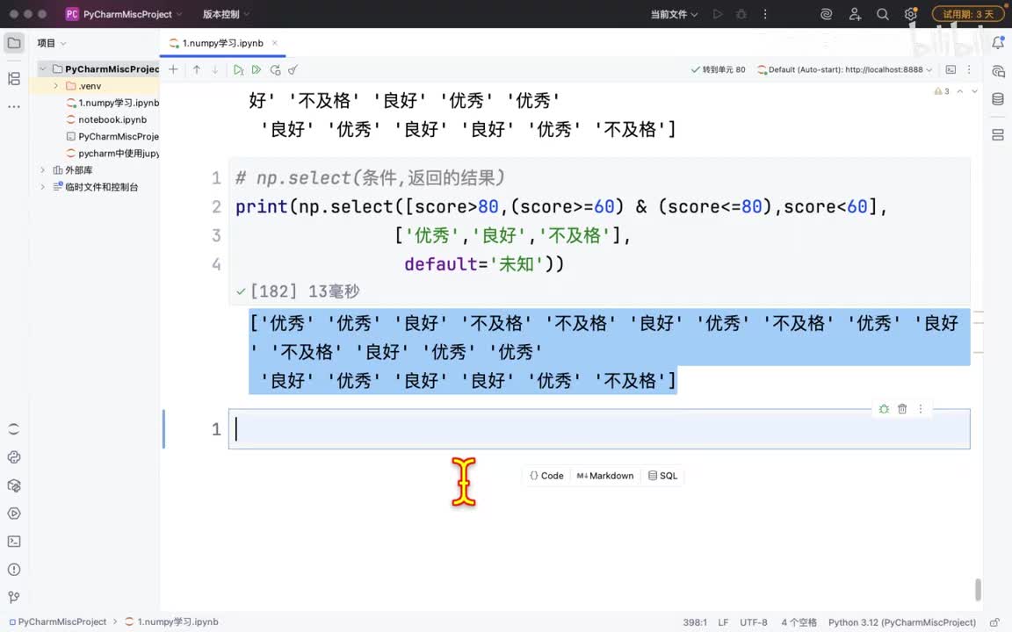Restart kernel and run all icon

[275, 69]
